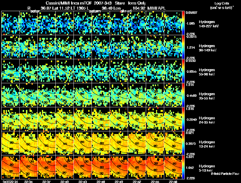Click the color scale value 0.4560

192,96
